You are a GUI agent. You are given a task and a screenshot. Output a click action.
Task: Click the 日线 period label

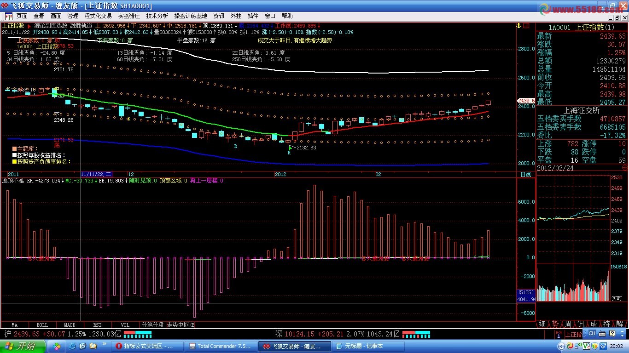point(525,175)
